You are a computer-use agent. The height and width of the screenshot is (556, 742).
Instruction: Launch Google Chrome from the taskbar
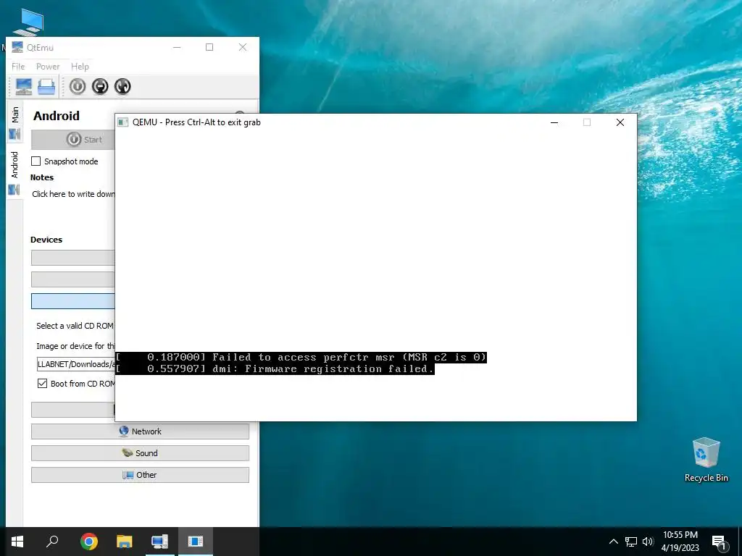(89, 542)
